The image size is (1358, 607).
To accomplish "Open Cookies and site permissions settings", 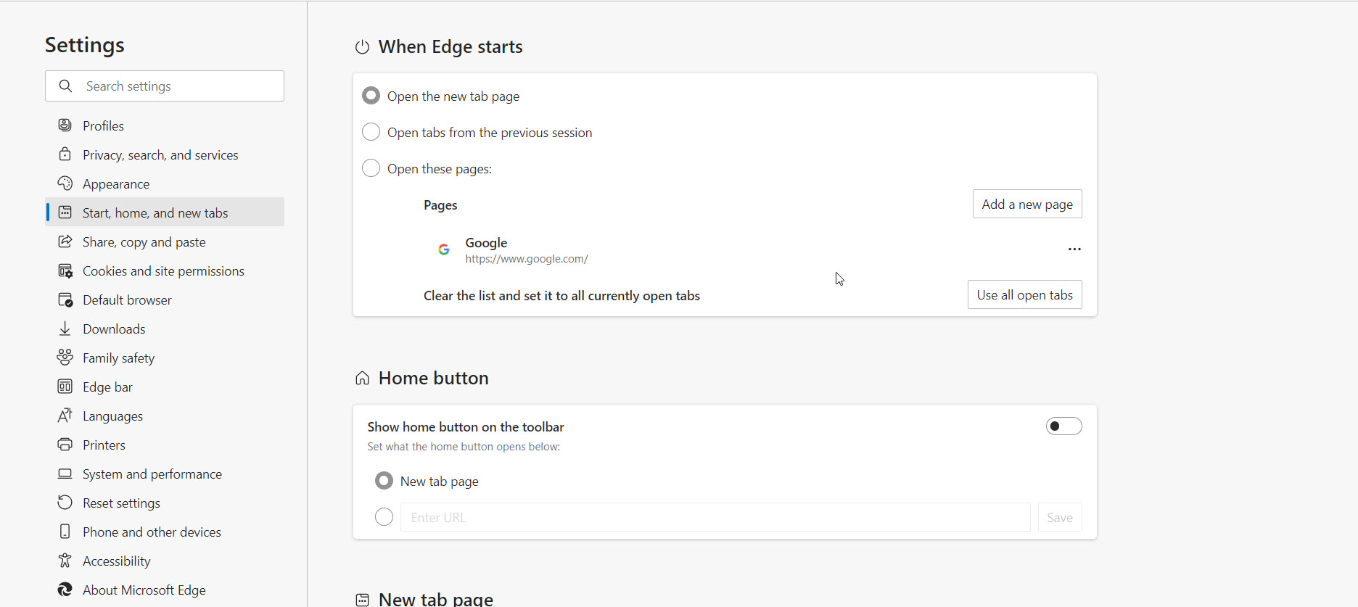I will [x=163, y=271].
